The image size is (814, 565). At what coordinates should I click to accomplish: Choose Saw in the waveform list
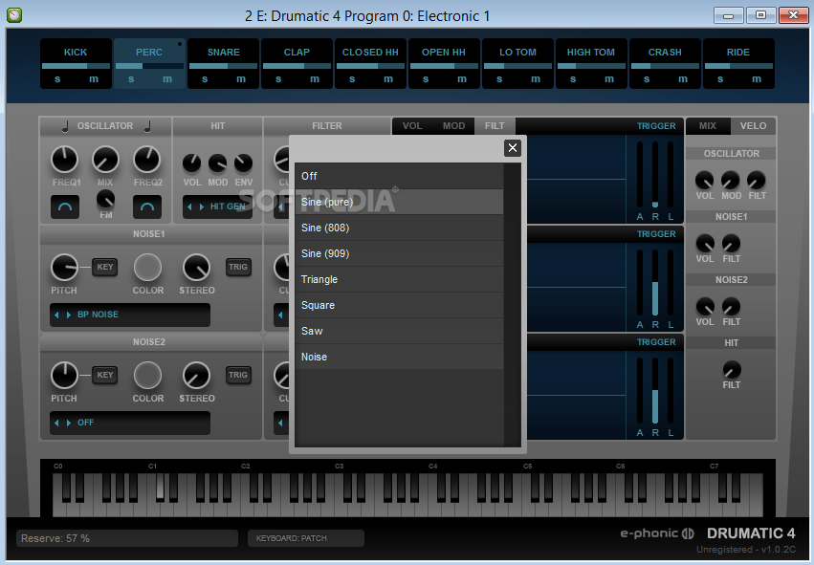click(399, 331)
